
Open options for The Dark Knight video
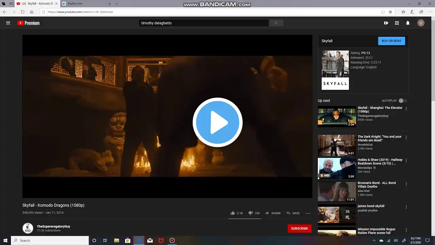[x=406, y=137]
